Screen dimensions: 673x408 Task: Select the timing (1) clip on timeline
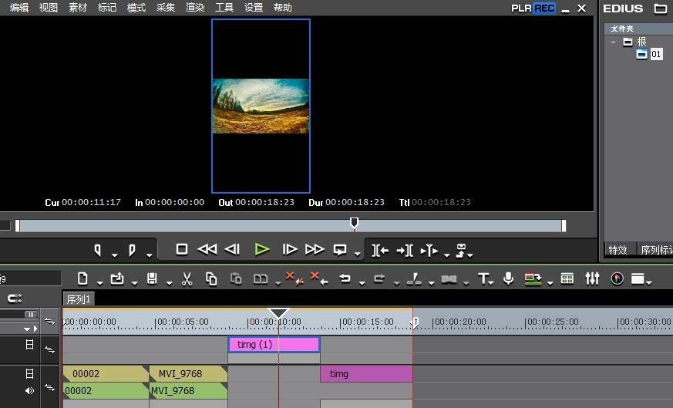[x=274, y=345]
